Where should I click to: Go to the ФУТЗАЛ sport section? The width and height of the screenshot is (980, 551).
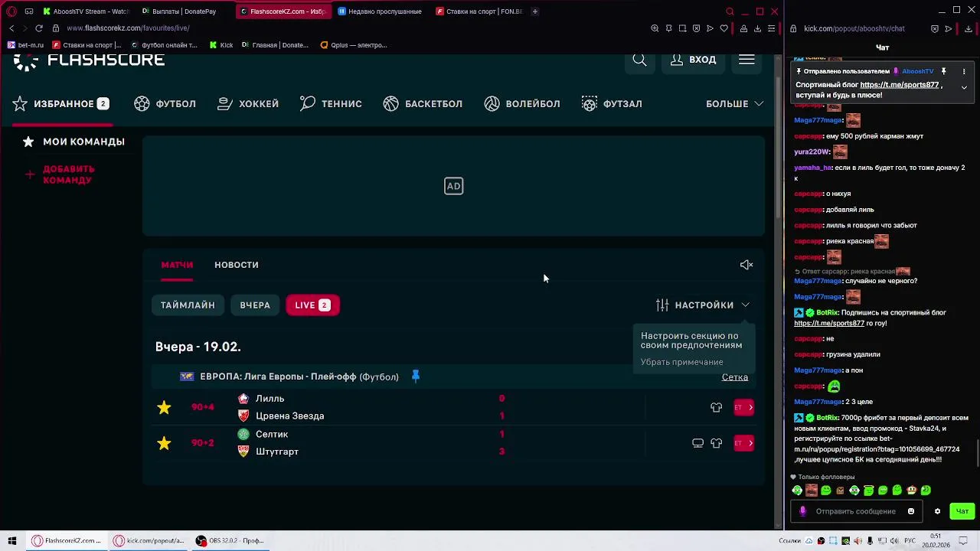coord(612,103)
